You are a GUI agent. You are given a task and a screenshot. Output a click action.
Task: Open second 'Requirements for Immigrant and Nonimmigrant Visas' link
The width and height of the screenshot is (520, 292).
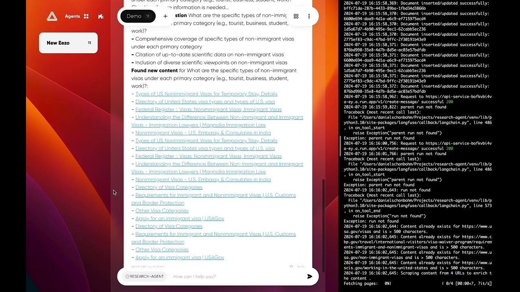coord(214,238)
